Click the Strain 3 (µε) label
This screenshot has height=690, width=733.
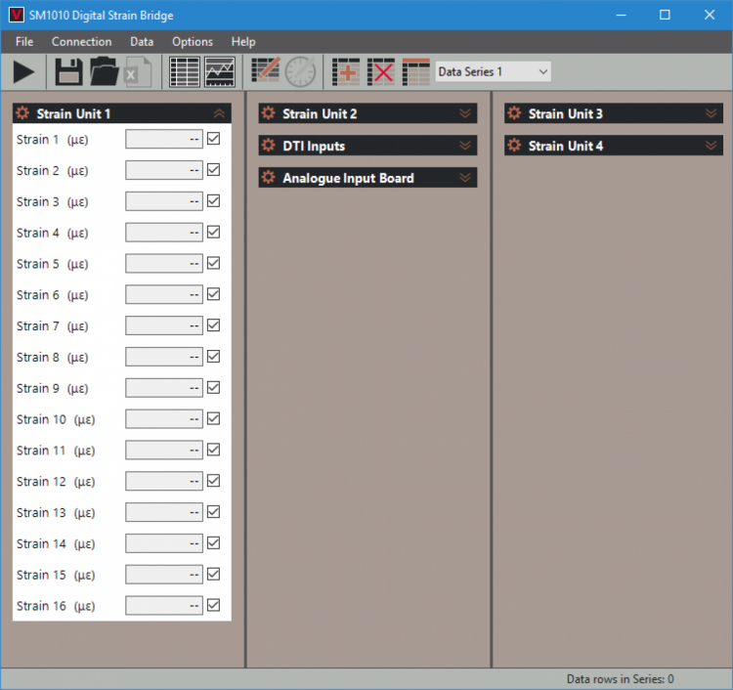point(53,202)
